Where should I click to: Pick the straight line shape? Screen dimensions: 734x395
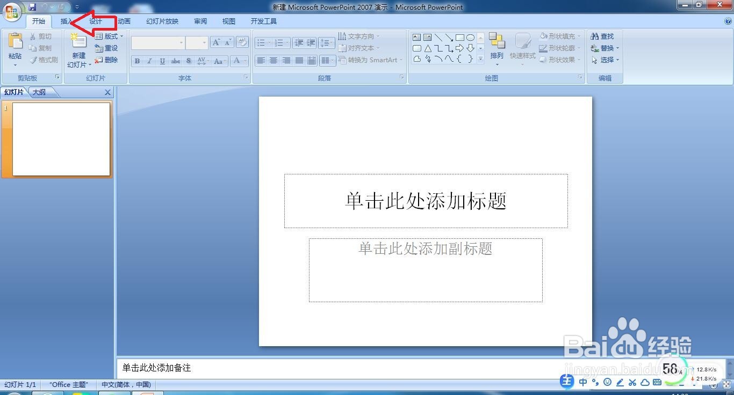click(x=438, y=38)
